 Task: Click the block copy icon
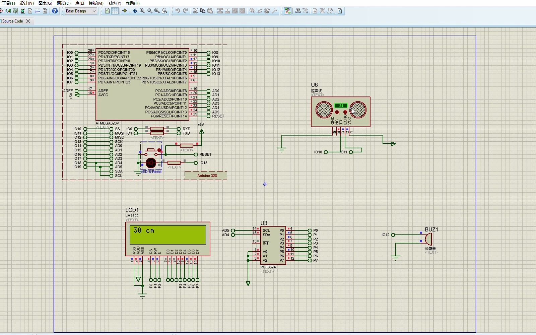220,11
